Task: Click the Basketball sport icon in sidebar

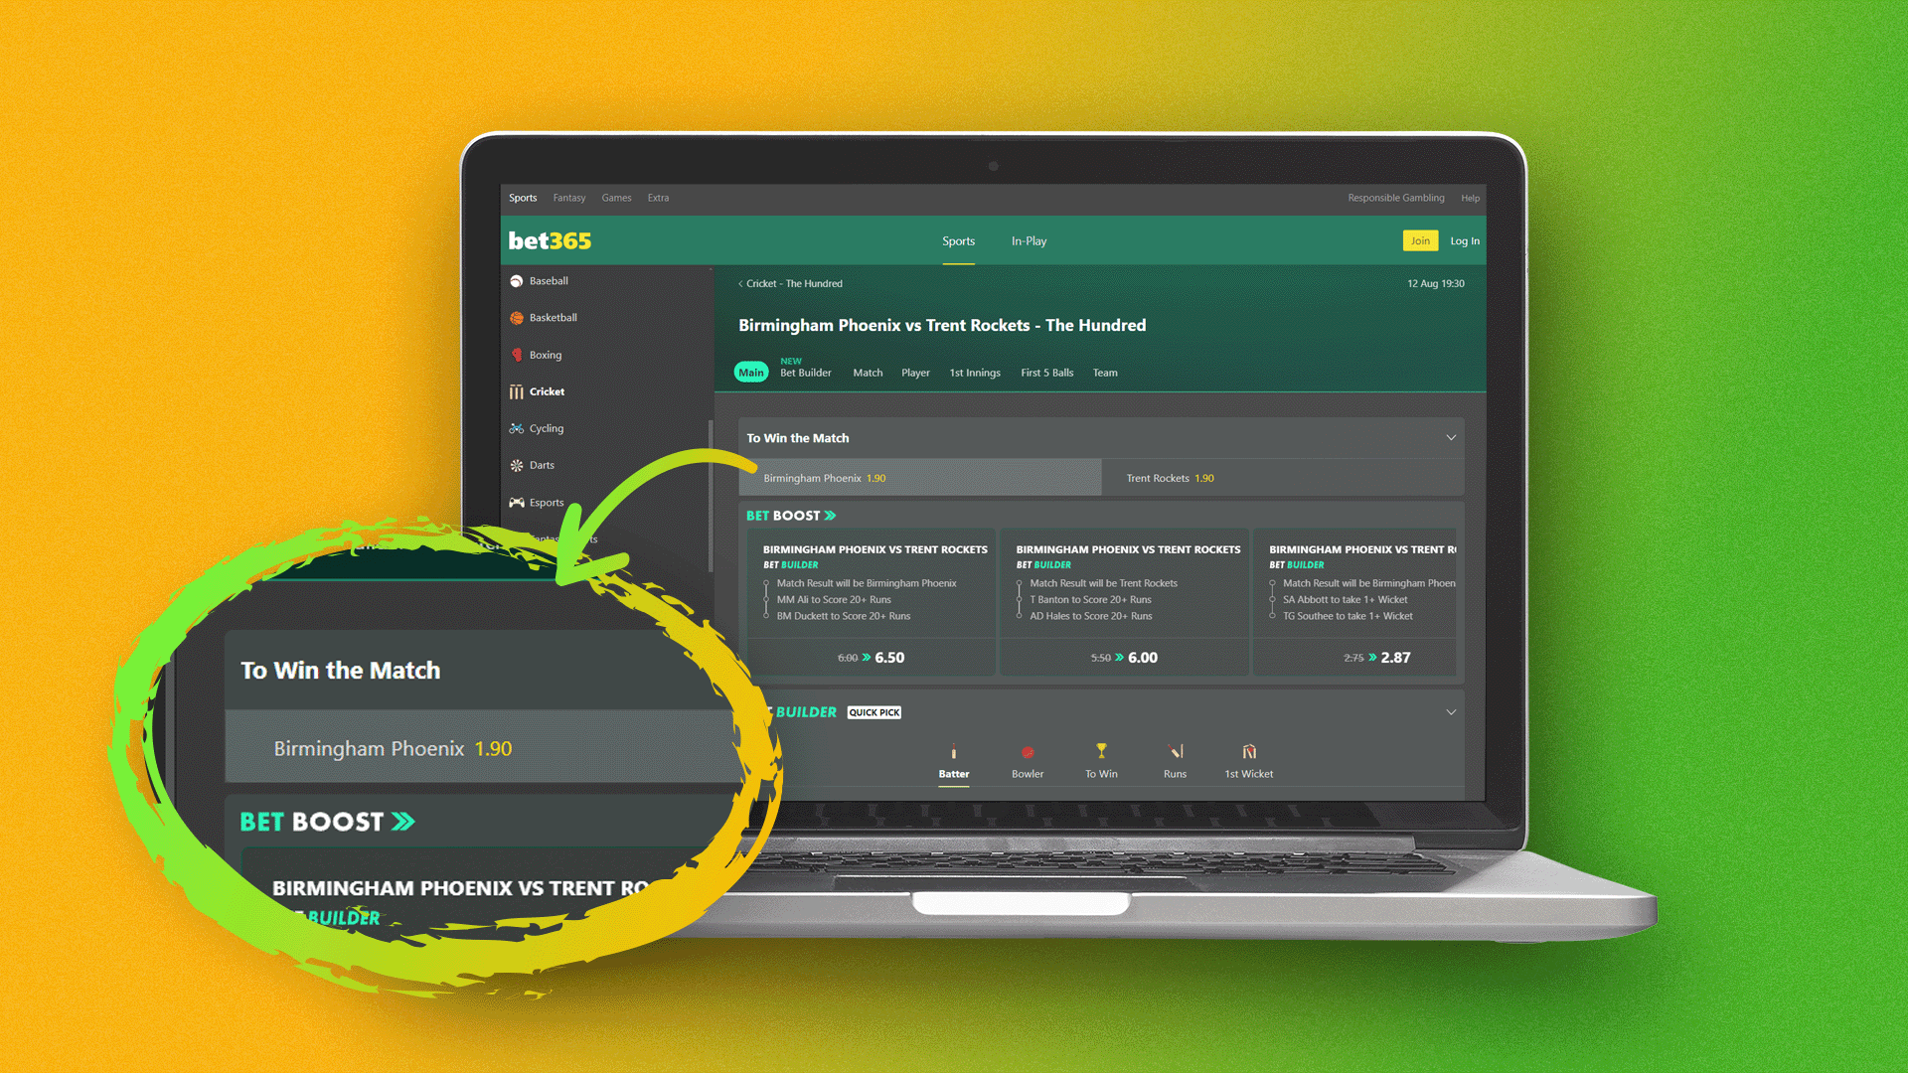Action: pos(517,317)
